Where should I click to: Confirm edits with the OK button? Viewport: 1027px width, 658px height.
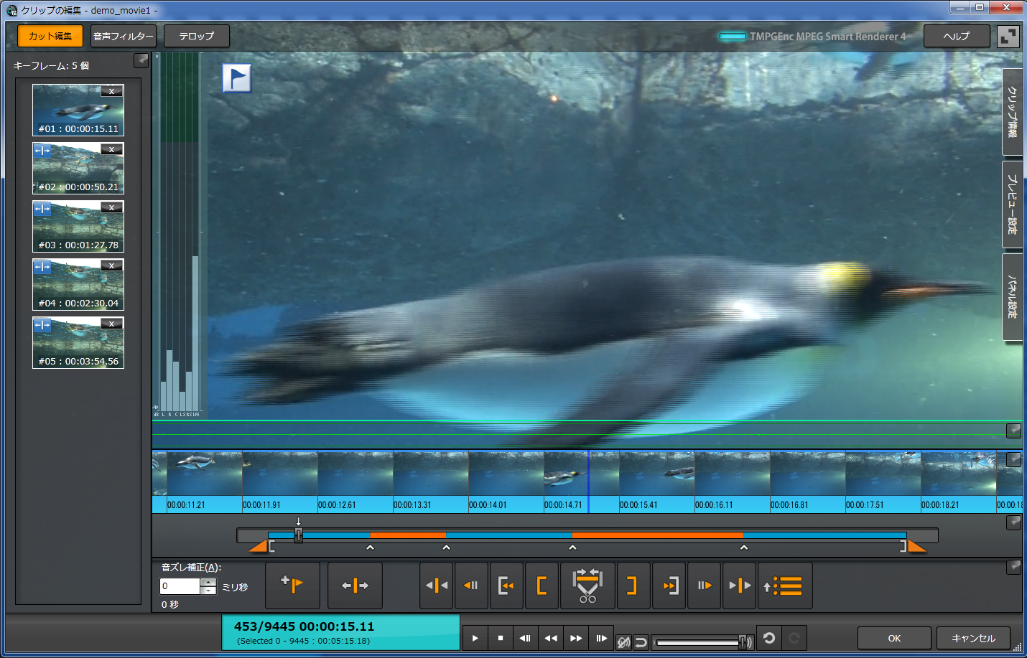[894, 638]
